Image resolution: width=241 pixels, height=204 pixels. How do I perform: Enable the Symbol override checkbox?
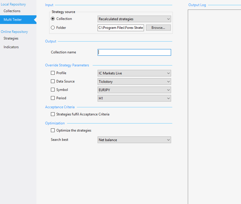(x=53, y=90)
